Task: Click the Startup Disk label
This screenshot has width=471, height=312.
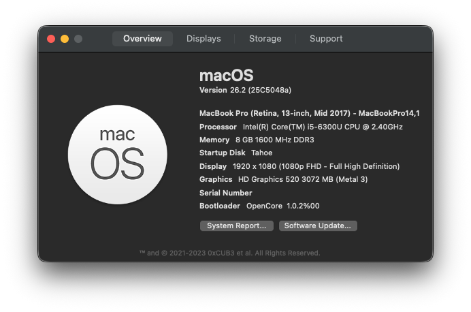Action: 223,153
